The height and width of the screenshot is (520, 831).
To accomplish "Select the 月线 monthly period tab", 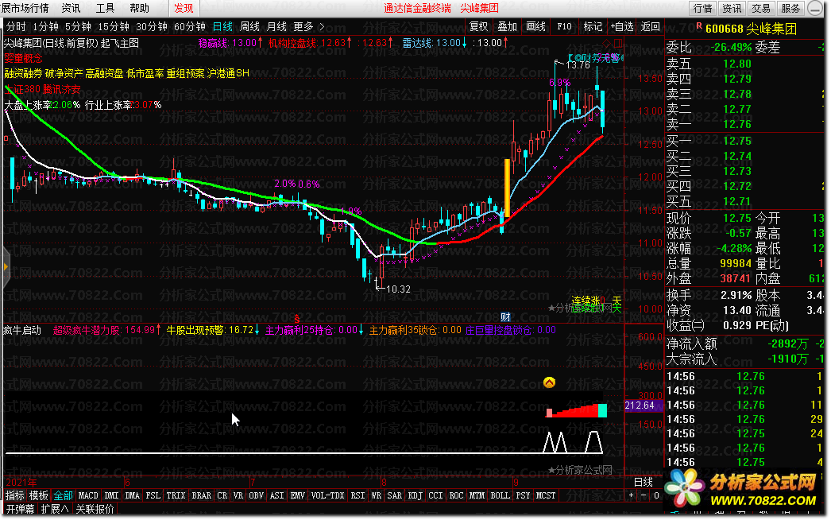I will [276, 26].
